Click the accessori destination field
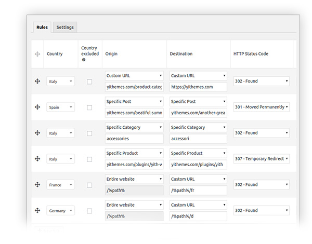This screenshot has width=312, height=244. tap(198, 139)
